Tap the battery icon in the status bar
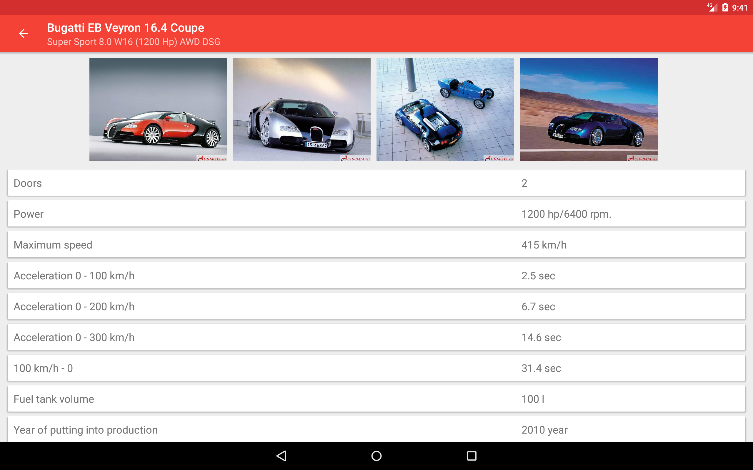 [x=725, y=7]
